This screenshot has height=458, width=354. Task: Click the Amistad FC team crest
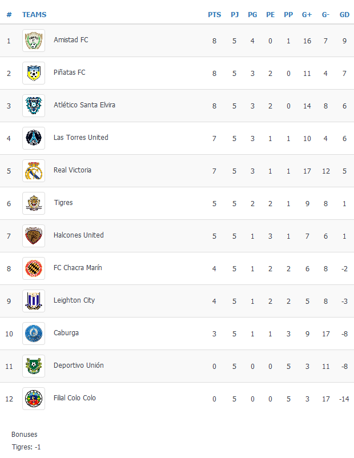(34, 41)
